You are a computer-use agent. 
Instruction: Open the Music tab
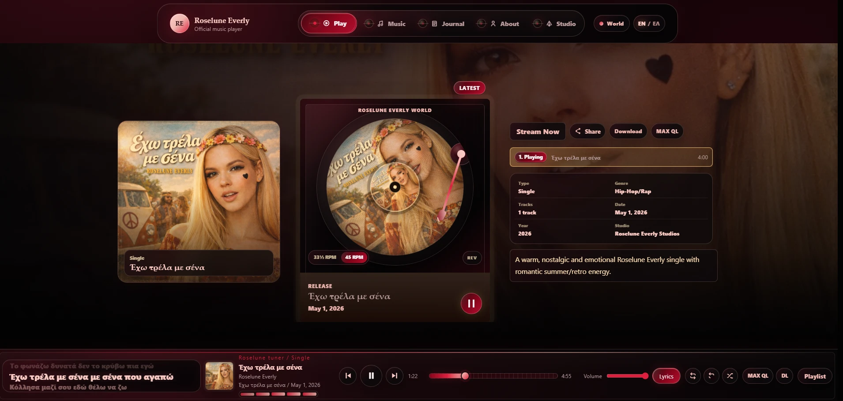(x=385, y=24)
